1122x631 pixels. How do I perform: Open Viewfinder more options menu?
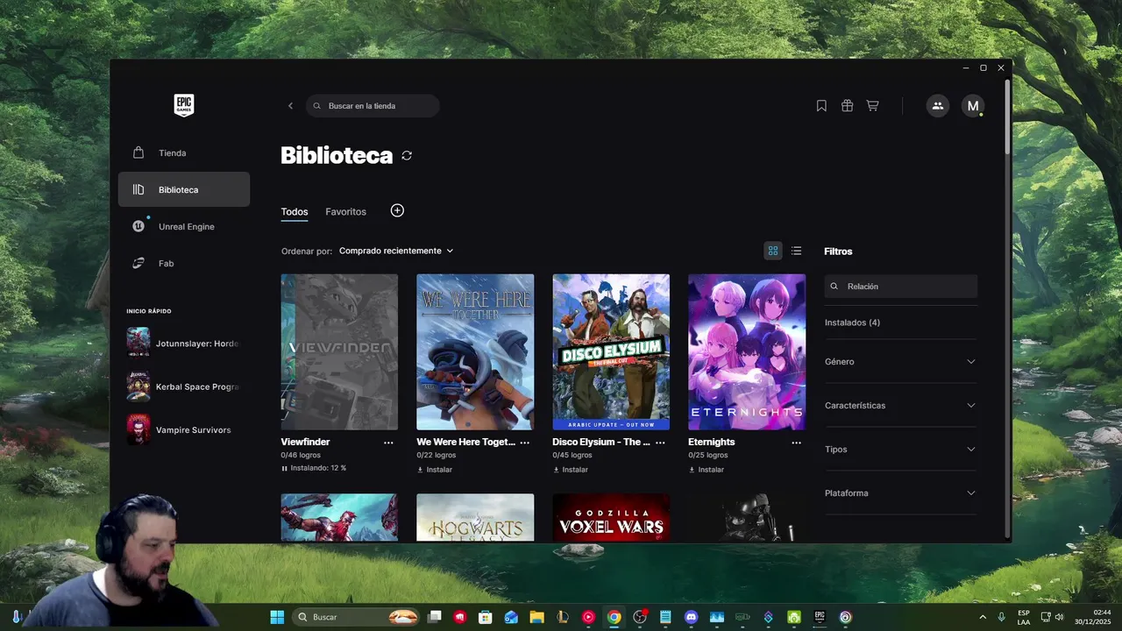pyautogui.click(x=388, y=443)
